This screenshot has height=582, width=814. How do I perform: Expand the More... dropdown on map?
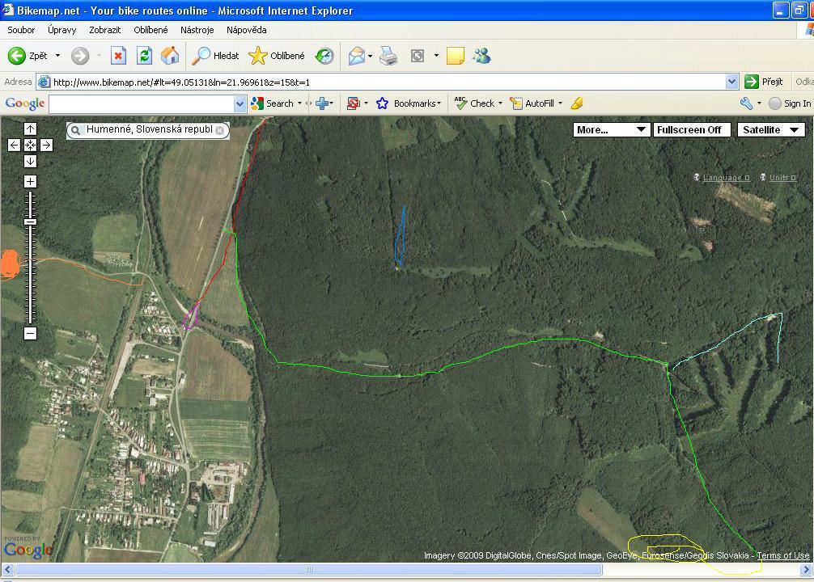[x=611, y=129]
